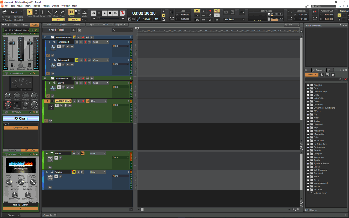Enable Read automation on Reference 1
349x218 pixels.
click(59, 46)
